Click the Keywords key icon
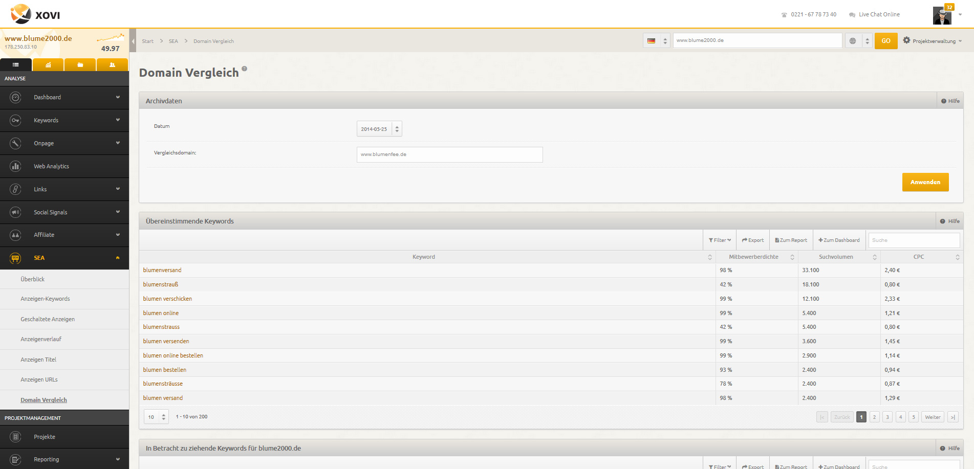The image size is (974, 469). tap(15, 120)
